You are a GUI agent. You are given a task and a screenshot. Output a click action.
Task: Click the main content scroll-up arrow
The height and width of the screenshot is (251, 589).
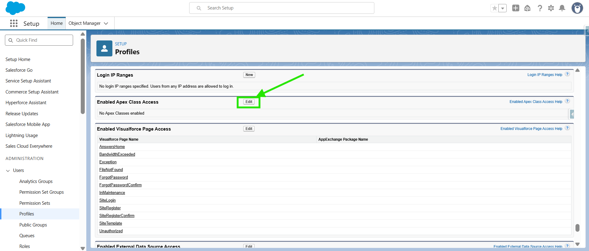pyautogui.click(x=577, y=70)
